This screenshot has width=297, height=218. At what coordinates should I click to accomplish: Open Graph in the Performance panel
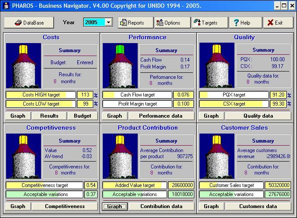(x=114, y=116)
